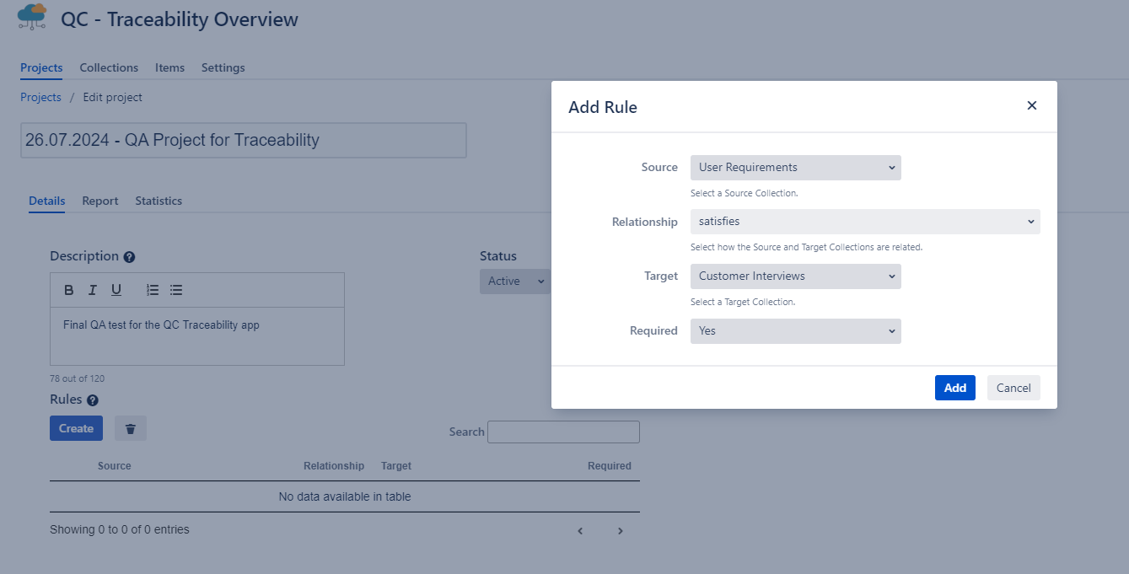Screen dimensions: 1129x574
Task: Click the Bold formatting icon
Action: click(x=69, y=290)
